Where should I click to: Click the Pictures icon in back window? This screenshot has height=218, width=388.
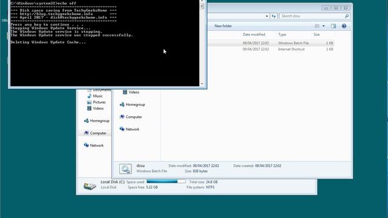click(x=89, y=102)
